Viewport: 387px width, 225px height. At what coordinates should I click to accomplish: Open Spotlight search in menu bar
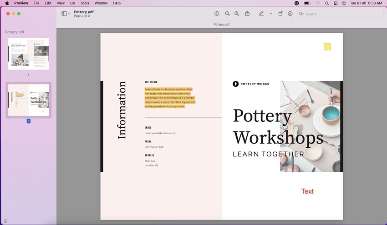[x=327, y=3]
